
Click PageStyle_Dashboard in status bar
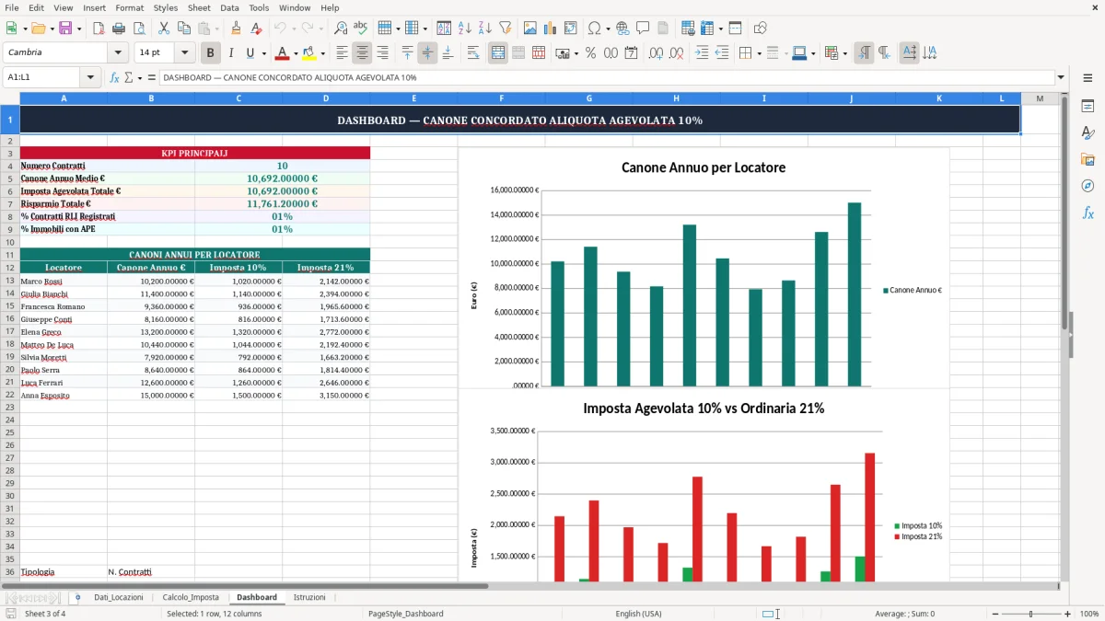coord(405,614)
